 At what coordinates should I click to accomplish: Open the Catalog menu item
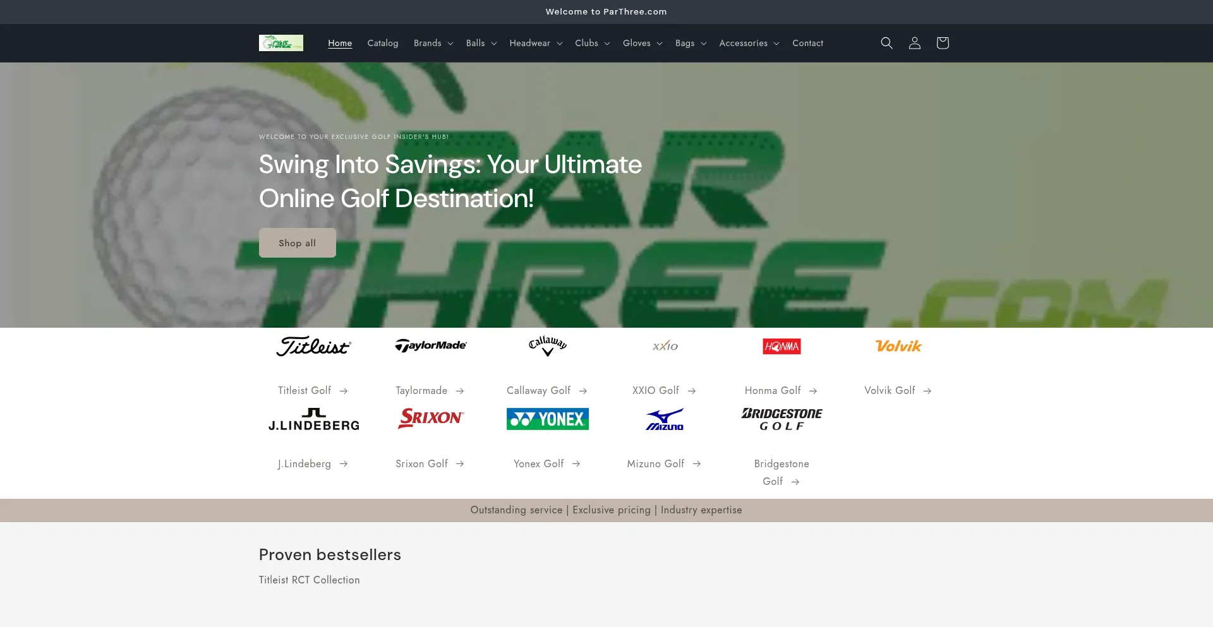pos(383,43)
